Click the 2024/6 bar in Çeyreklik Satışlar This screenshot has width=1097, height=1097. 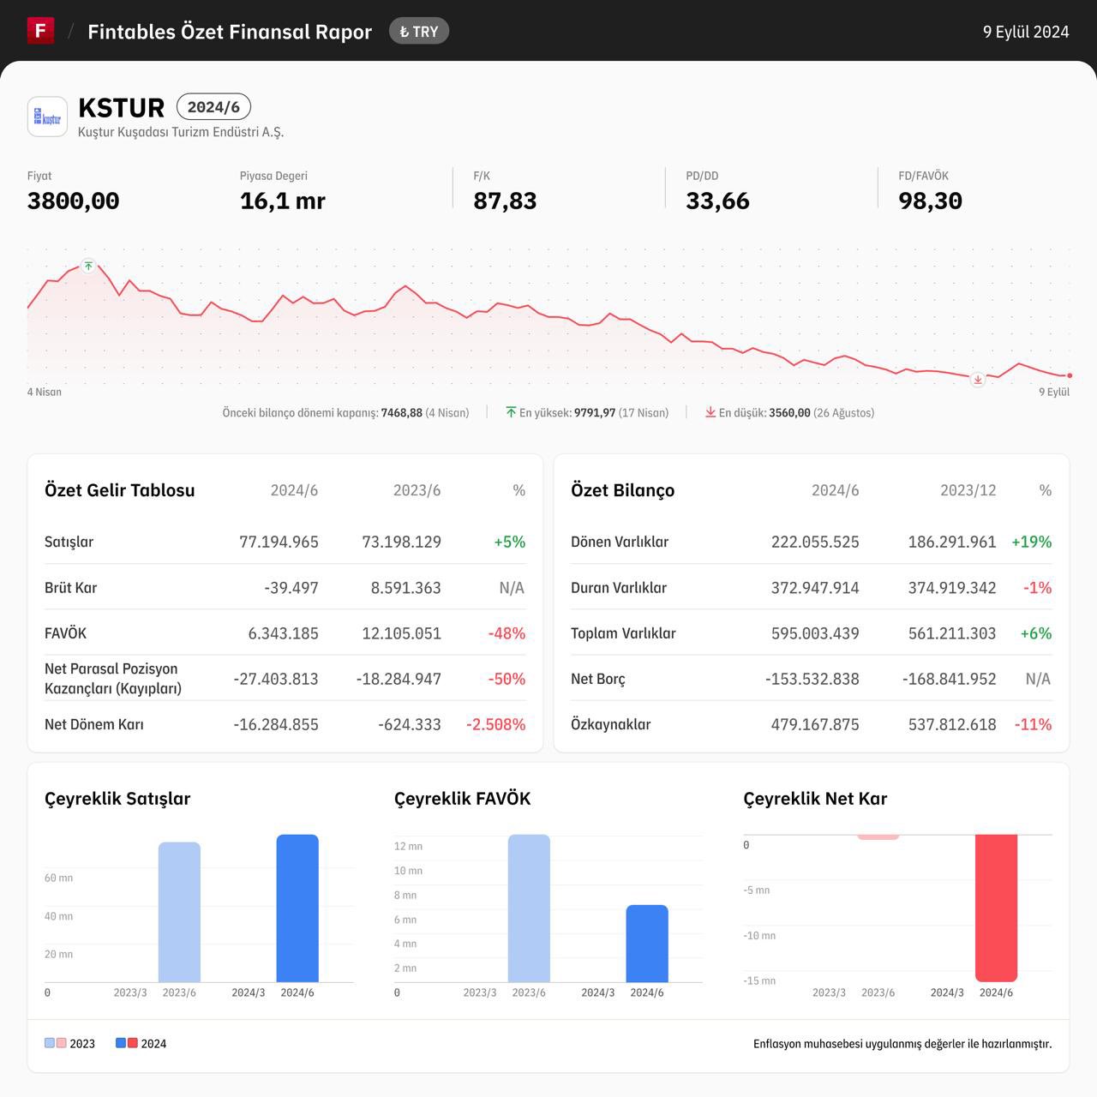coord(297,908)
